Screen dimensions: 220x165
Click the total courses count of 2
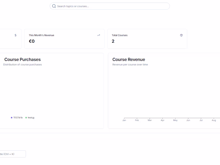point(113,41)
